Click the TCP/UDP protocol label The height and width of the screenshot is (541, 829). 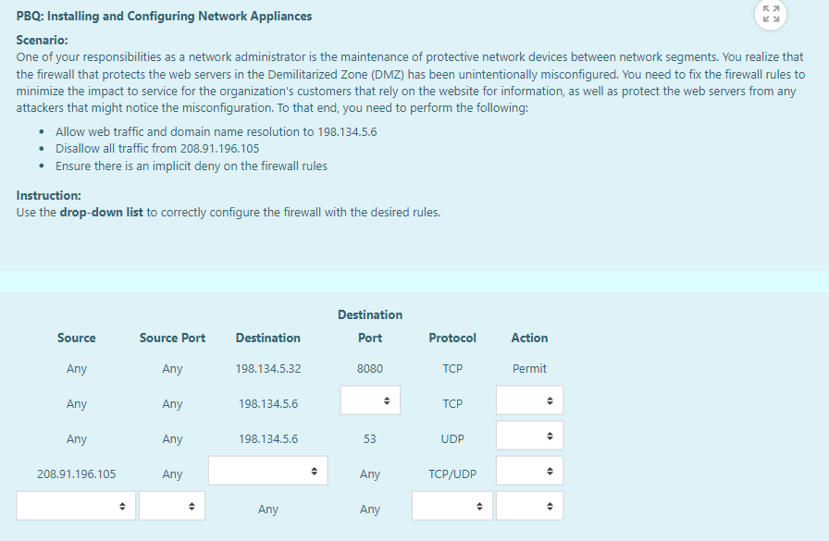click(452, 473)
